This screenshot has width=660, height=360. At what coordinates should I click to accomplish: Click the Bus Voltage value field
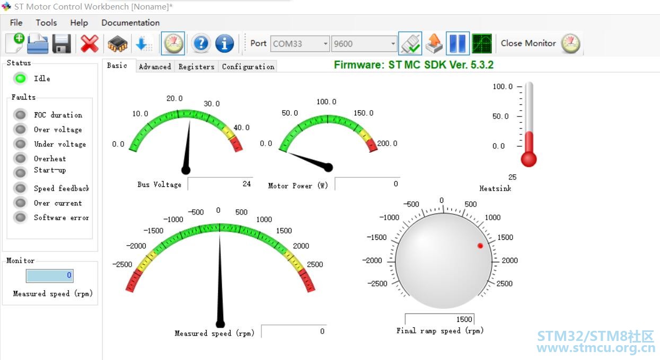pyautogui.click(x=221, y=184)
